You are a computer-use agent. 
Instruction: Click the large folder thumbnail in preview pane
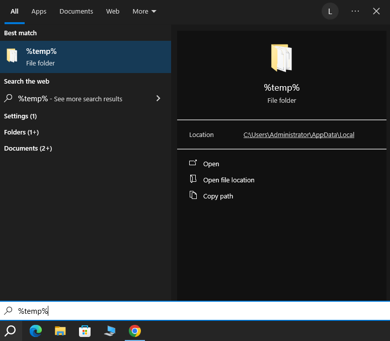coord(281,58)
